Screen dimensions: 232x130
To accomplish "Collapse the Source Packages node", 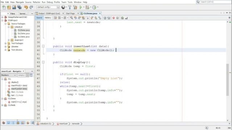I will pos(5,23).
